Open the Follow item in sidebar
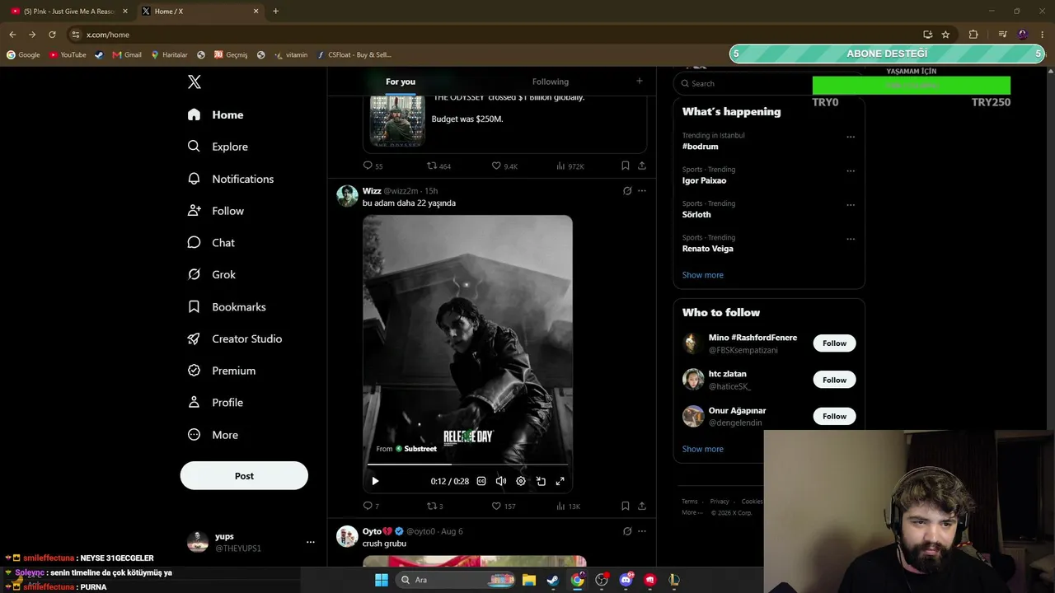 tap(215, 211)
